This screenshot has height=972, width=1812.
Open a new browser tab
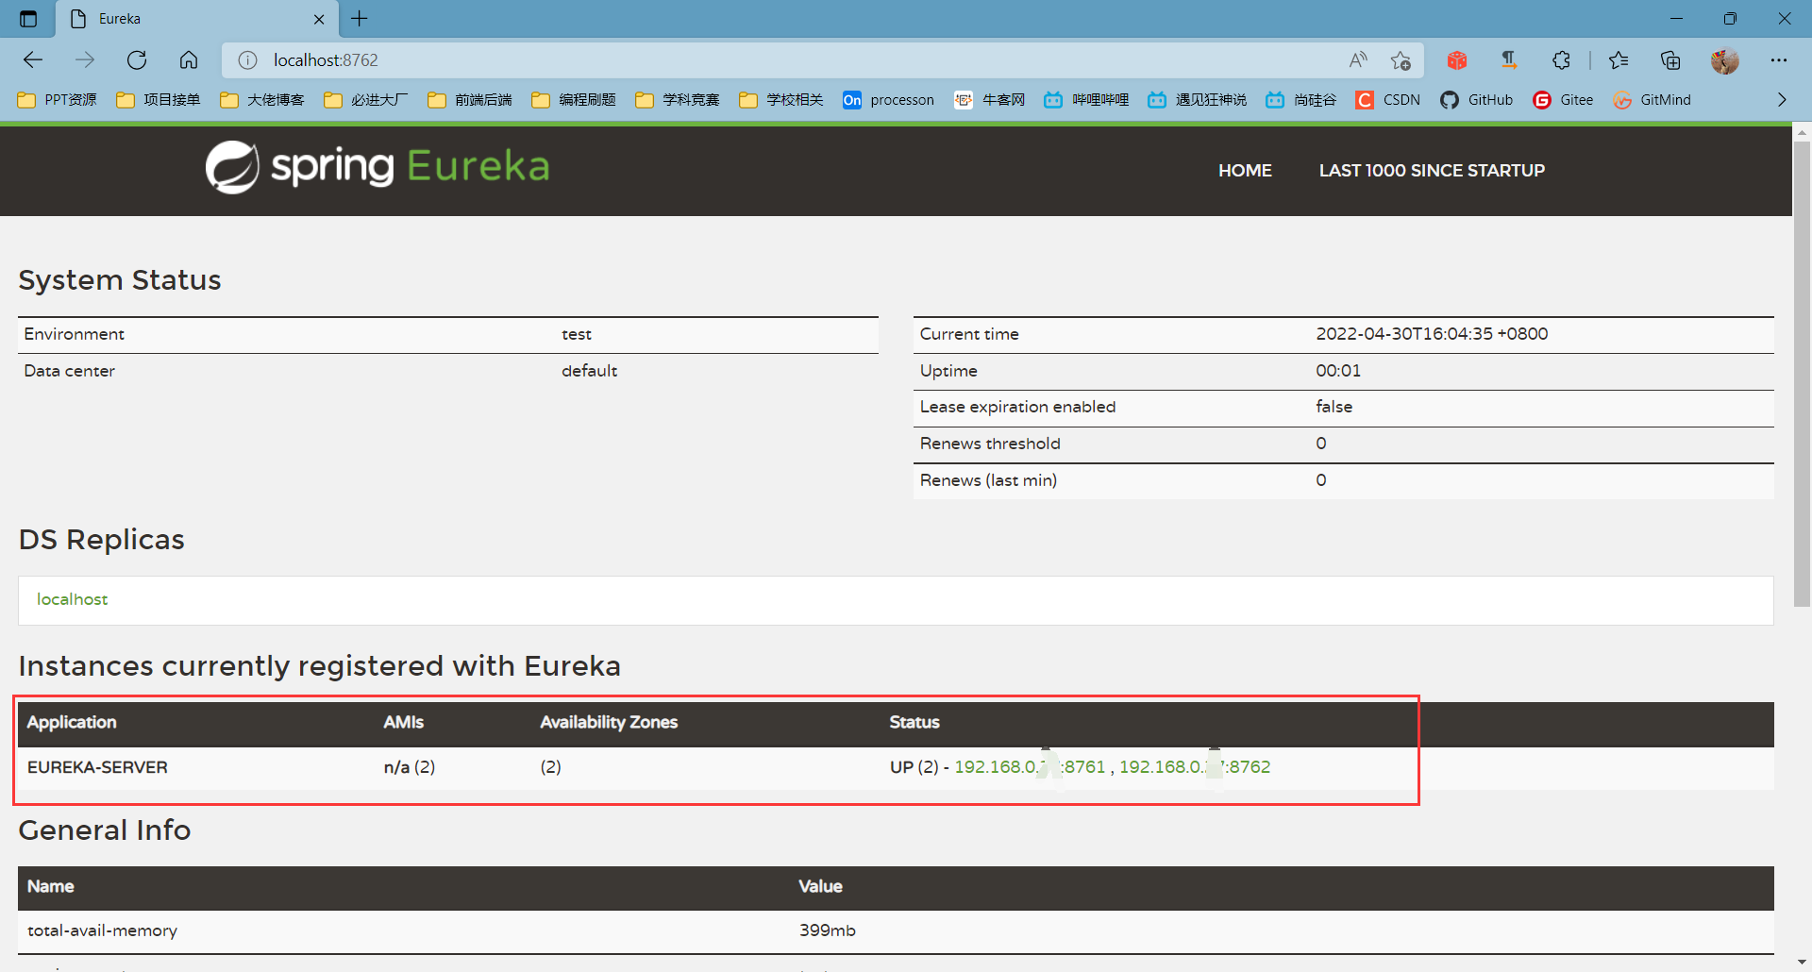[360, 19]
